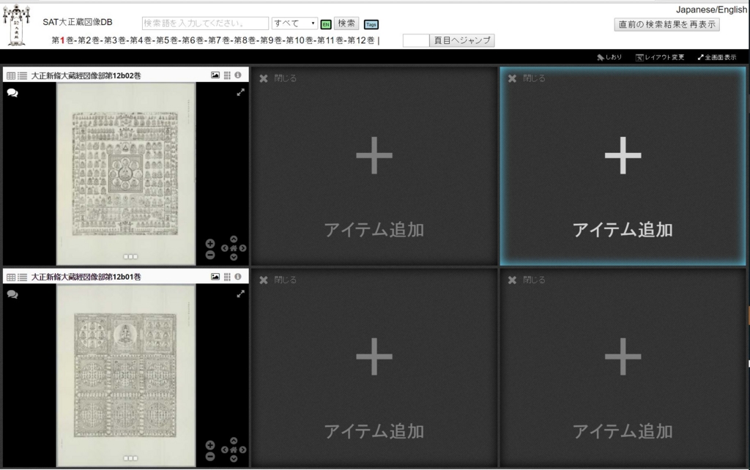Zoom out on 12b02 image

click(210, 255)
